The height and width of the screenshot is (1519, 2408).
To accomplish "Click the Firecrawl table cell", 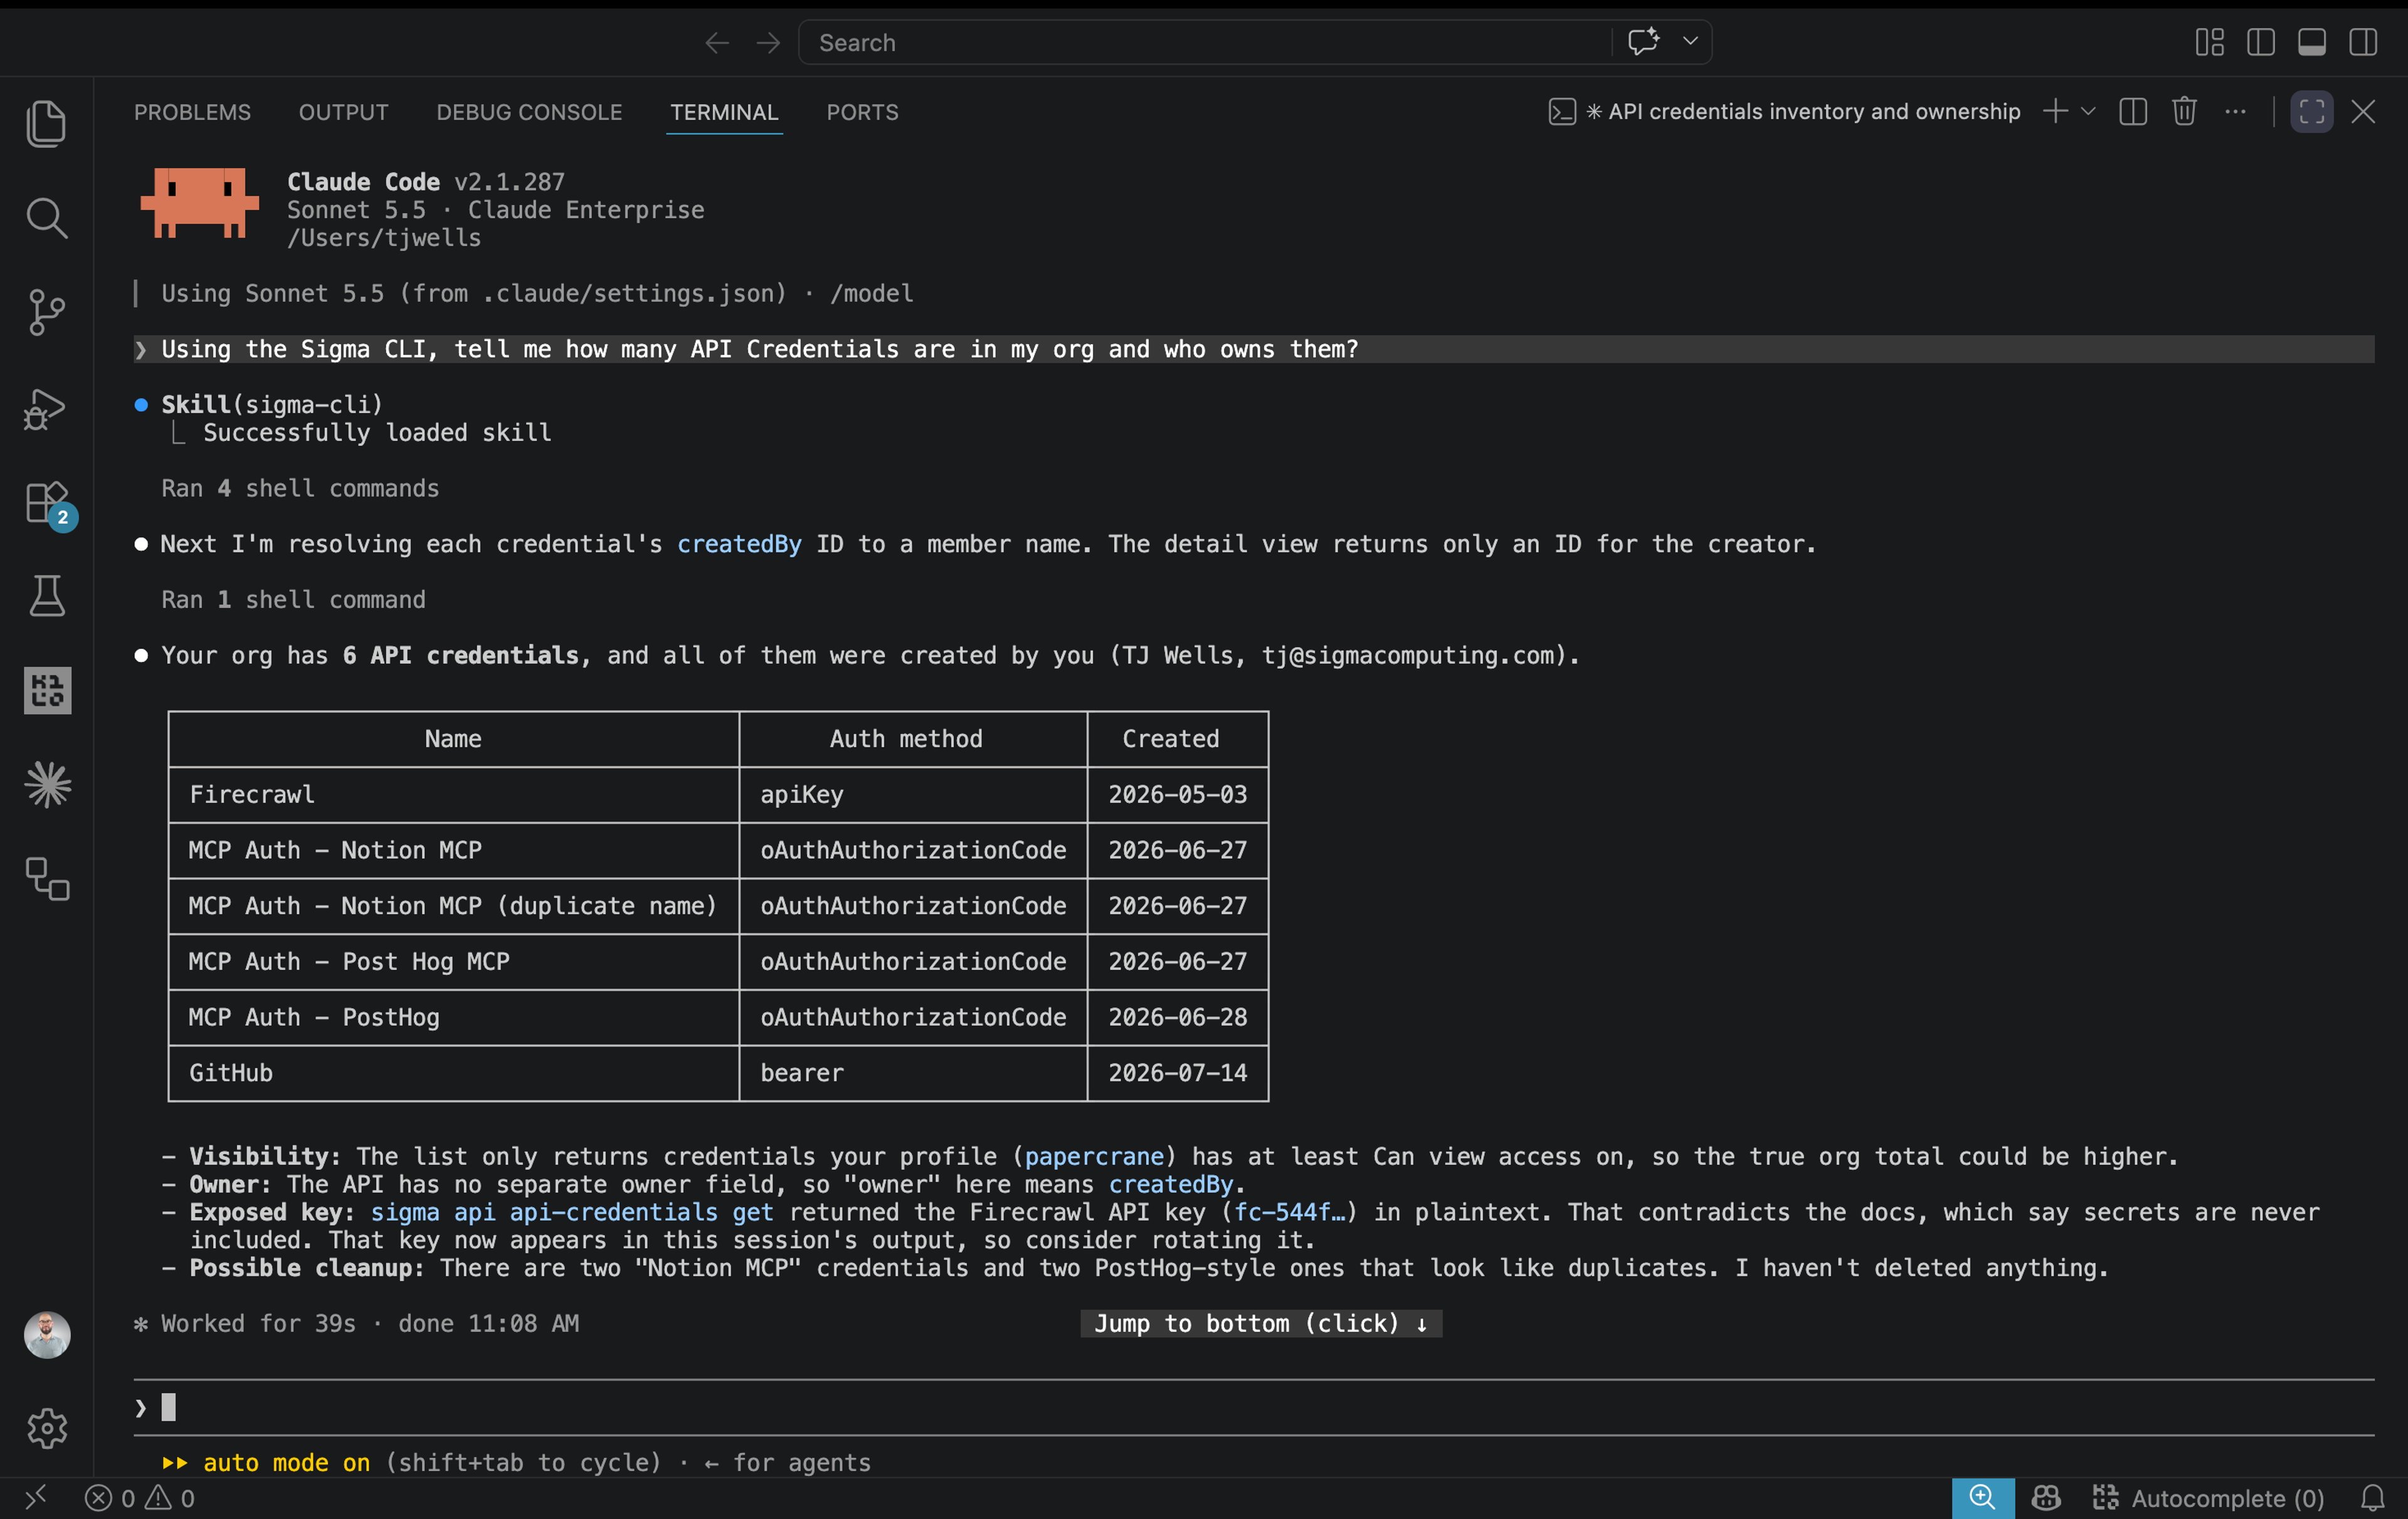I will (x=454, y=794).
